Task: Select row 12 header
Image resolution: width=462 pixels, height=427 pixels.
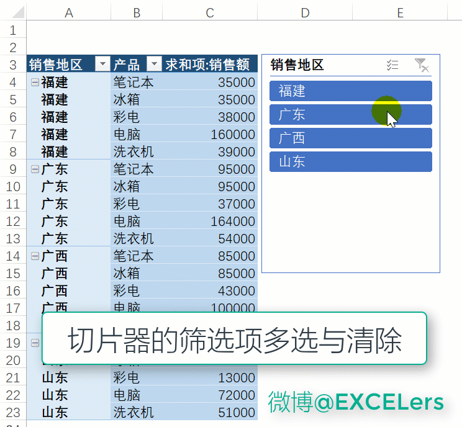Action: tap(13, 221)
